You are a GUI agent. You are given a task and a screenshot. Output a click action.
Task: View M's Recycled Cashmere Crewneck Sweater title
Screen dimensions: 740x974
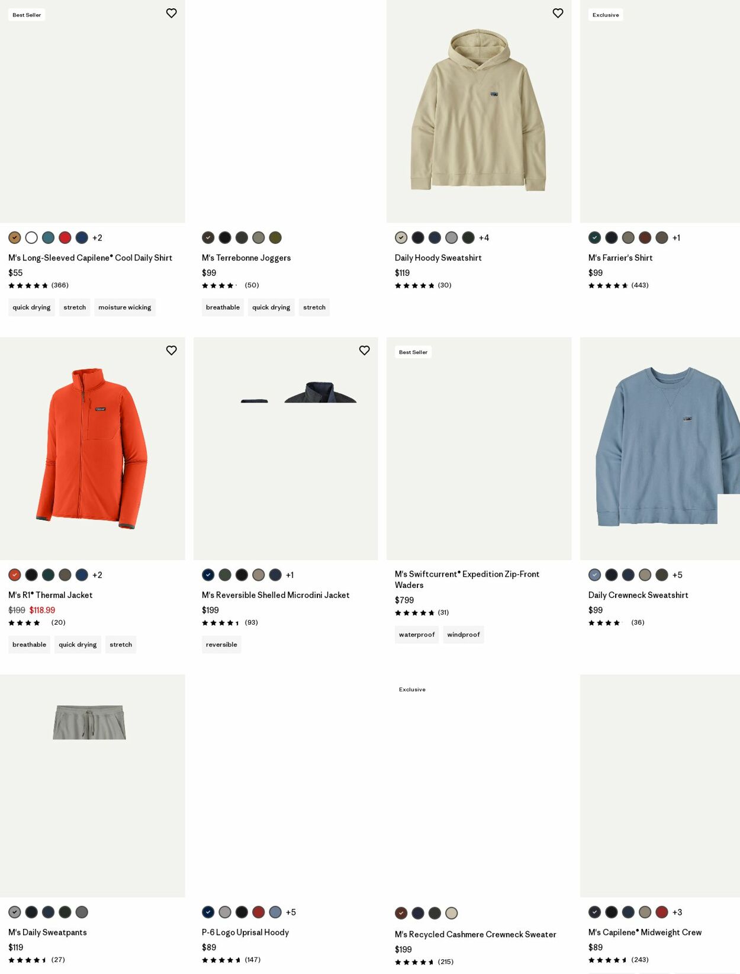click(475, 935)
